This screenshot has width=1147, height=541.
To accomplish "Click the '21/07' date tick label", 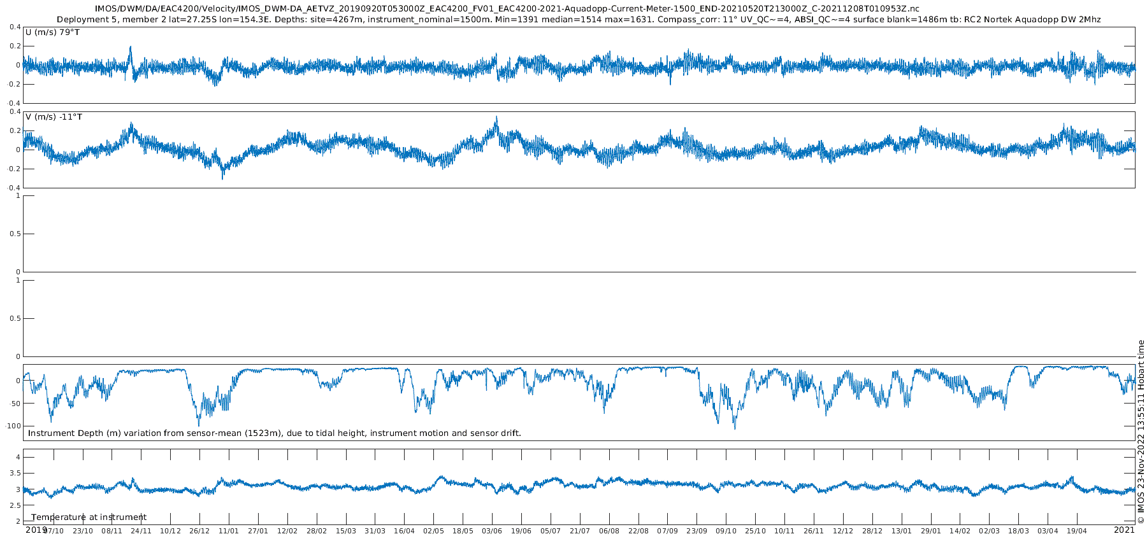I will pyautogui.click(x=580, y=531).
